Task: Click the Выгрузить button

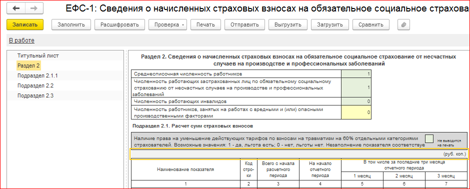Action: [x=288, y=24]
